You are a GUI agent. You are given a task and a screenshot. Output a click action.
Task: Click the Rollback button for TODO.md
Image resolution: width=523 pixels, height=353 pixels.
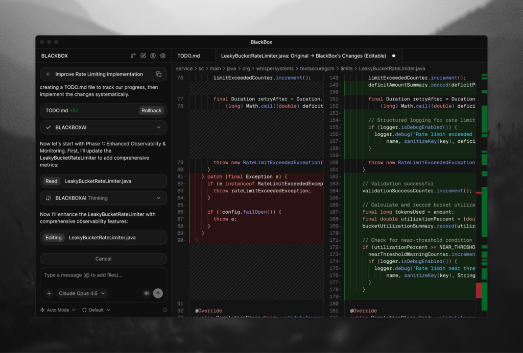[x=151, y=110]
